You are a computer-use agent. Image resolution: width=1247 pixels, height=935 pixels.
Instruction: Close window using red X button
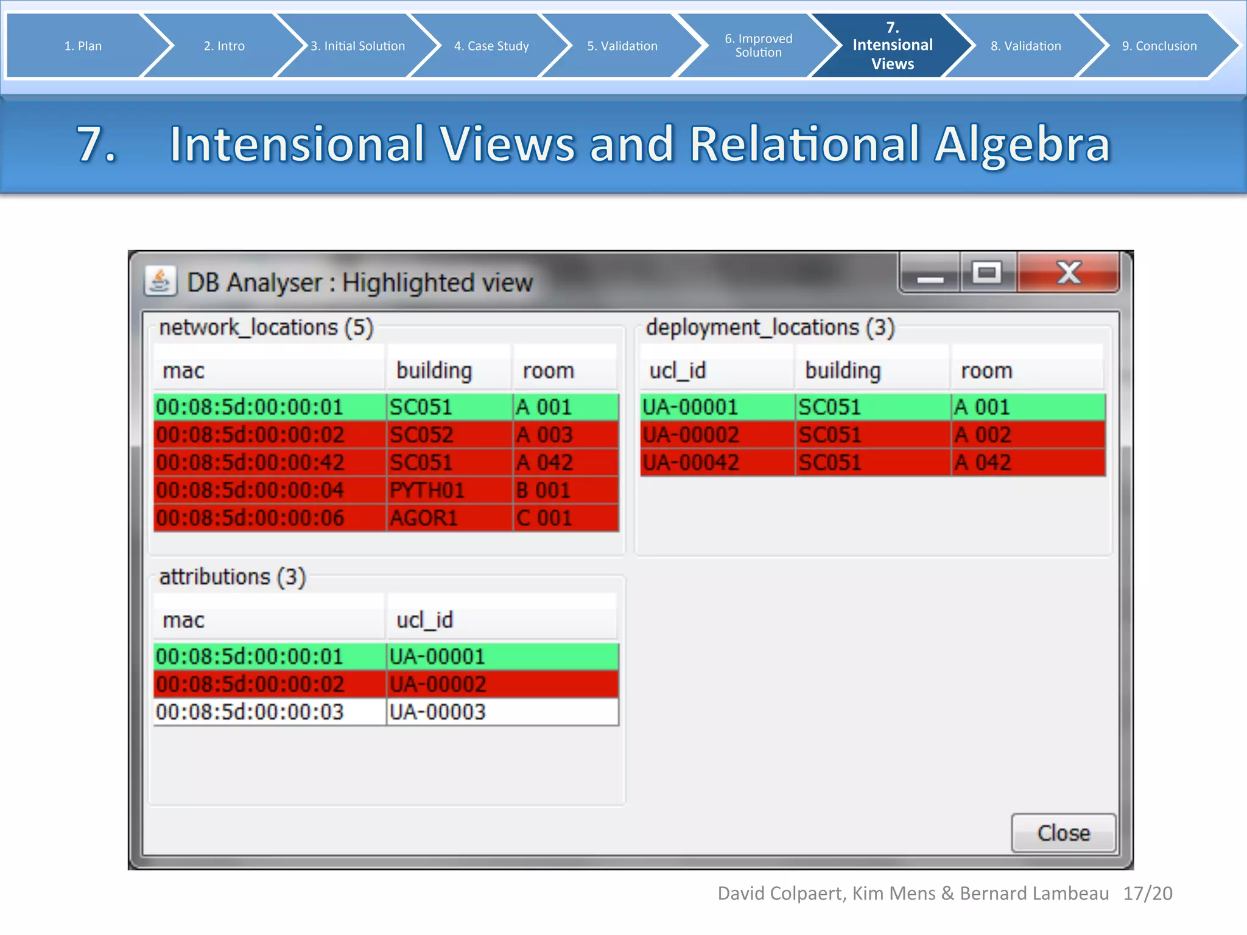click(1069, 274)
